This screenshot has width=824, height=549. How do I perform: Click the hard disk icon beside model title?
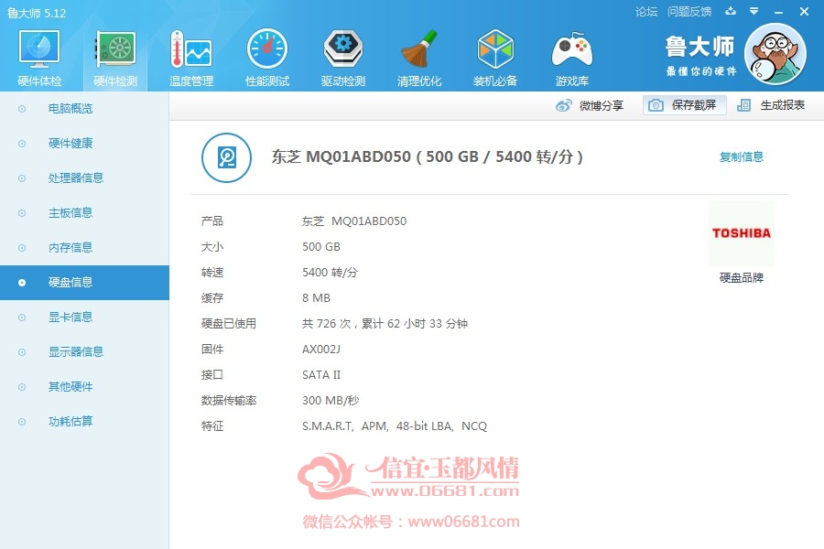[x=226, y=157]
